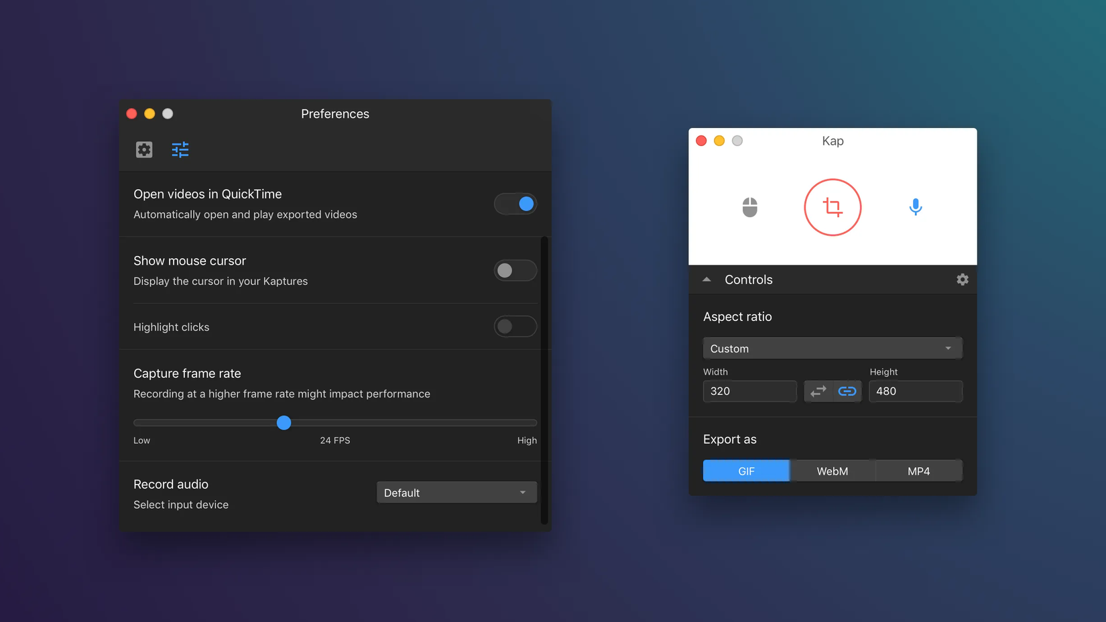The height and width of the screenshot is (622, 1106).
Task: Click the Controls header label
Action: (749, 279)
